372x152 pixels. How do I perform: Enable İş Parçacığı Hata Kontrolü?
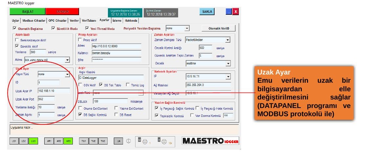click(197, 108)
